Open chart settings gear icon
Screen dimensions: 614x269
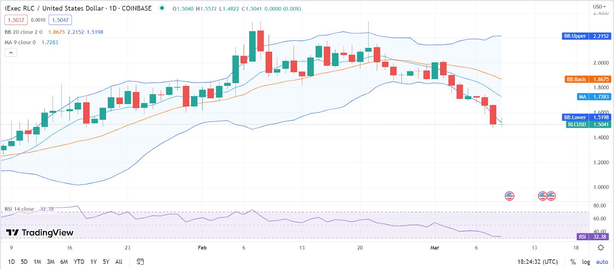tap(601, 248)
